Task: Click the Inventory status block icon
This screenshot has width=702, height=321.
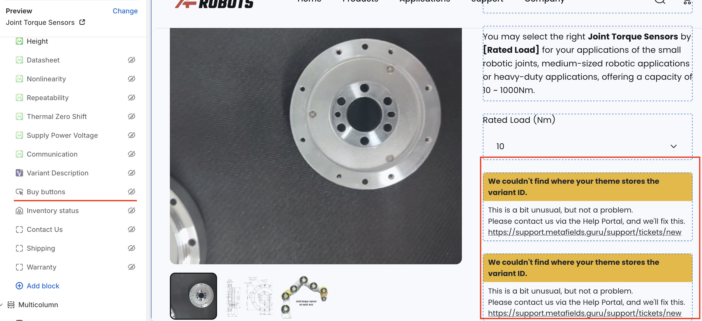Action: coord(19,211)
